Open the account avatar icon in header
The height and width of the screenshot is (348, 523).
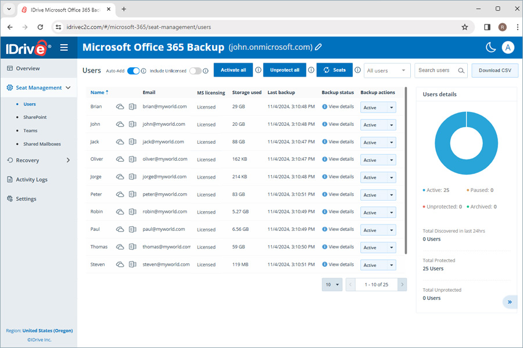click(x=508, y=48)
